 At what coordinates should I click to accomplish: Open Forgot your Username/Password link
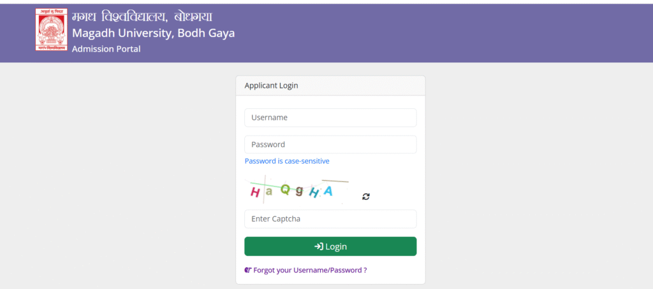pyautogui.click(x=310, y=271)
